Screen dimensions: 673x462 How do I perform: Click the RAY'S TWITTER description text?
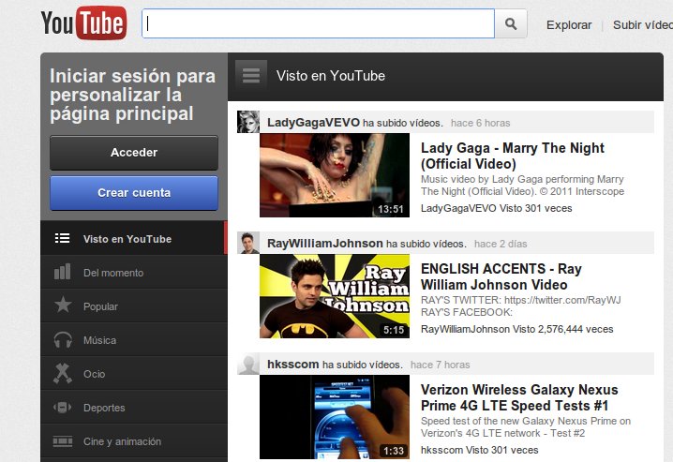[520, 306]
